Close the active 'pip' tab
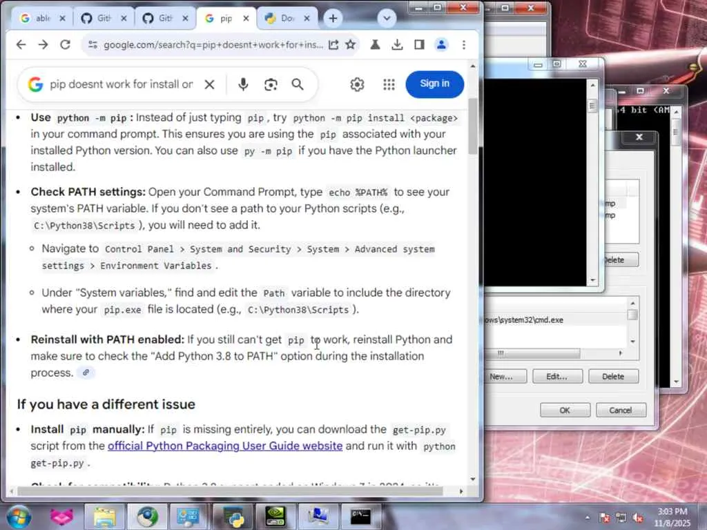This screenshot has height=530, width=707. pyautogui.click(x=246, y=19)
